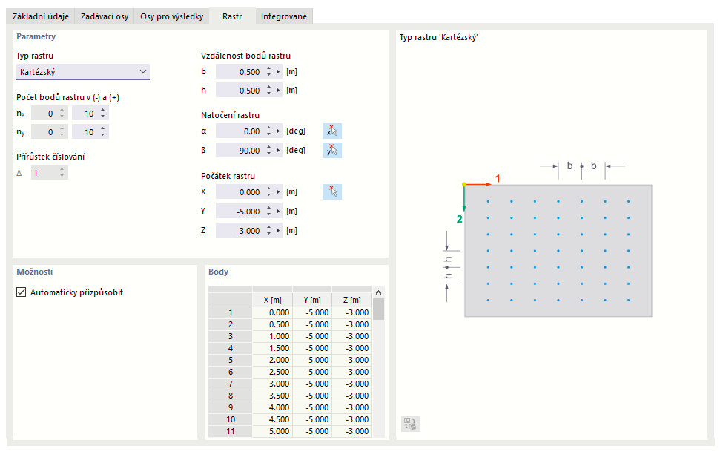Click the Body table scroll up arrow
The height and width of the screenshot is (452, 720).
[x=378, y=292]
